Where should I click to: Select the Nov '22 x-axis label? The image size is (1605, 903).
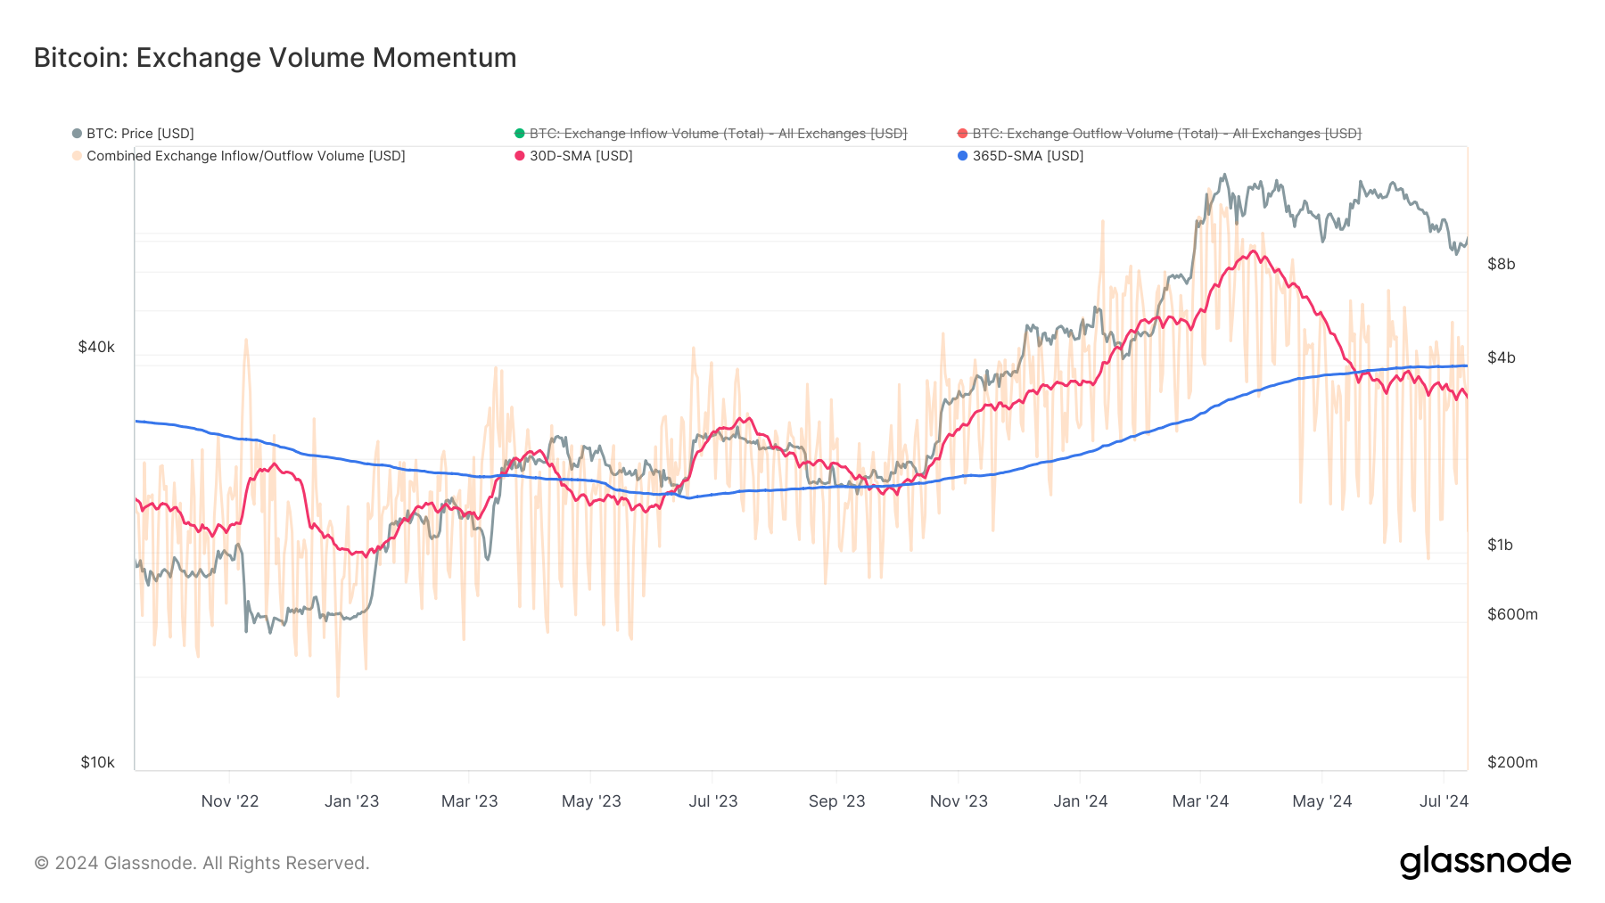click(x=230, y=801)
